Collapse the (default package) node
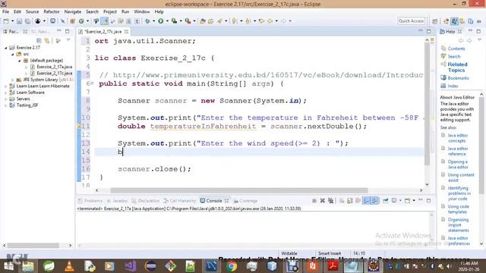Viewport: 486px width, 273px height. click(x=19, y=61)
